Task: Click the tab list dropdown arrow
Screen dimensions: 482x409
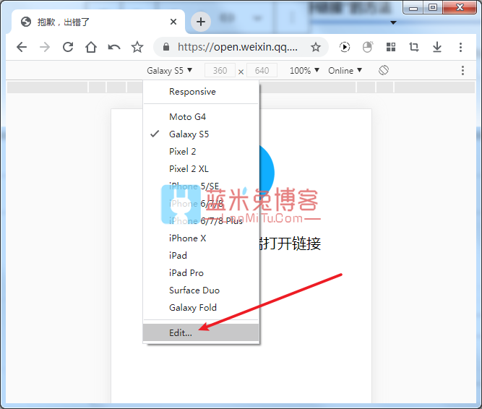Action: point(393,22)
